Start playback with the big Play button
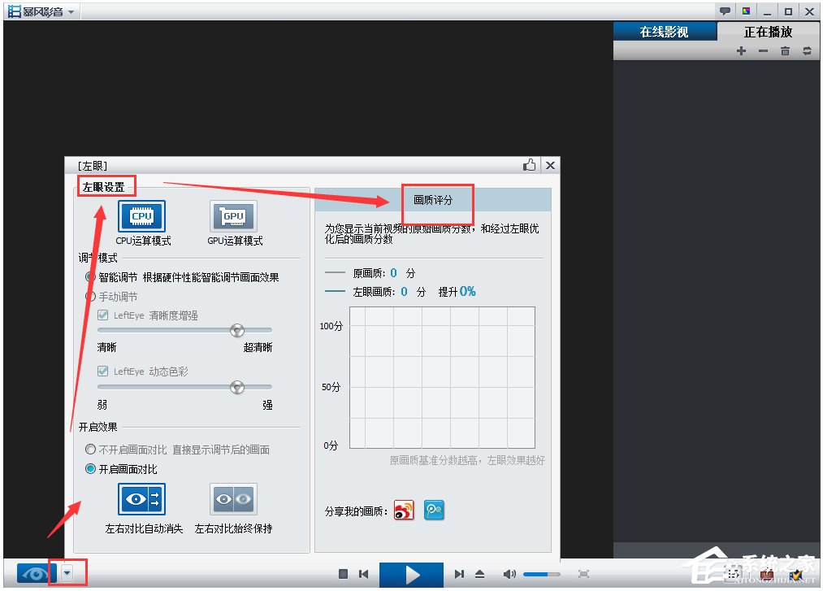823x591 pixels. click(x=411, y=574)
